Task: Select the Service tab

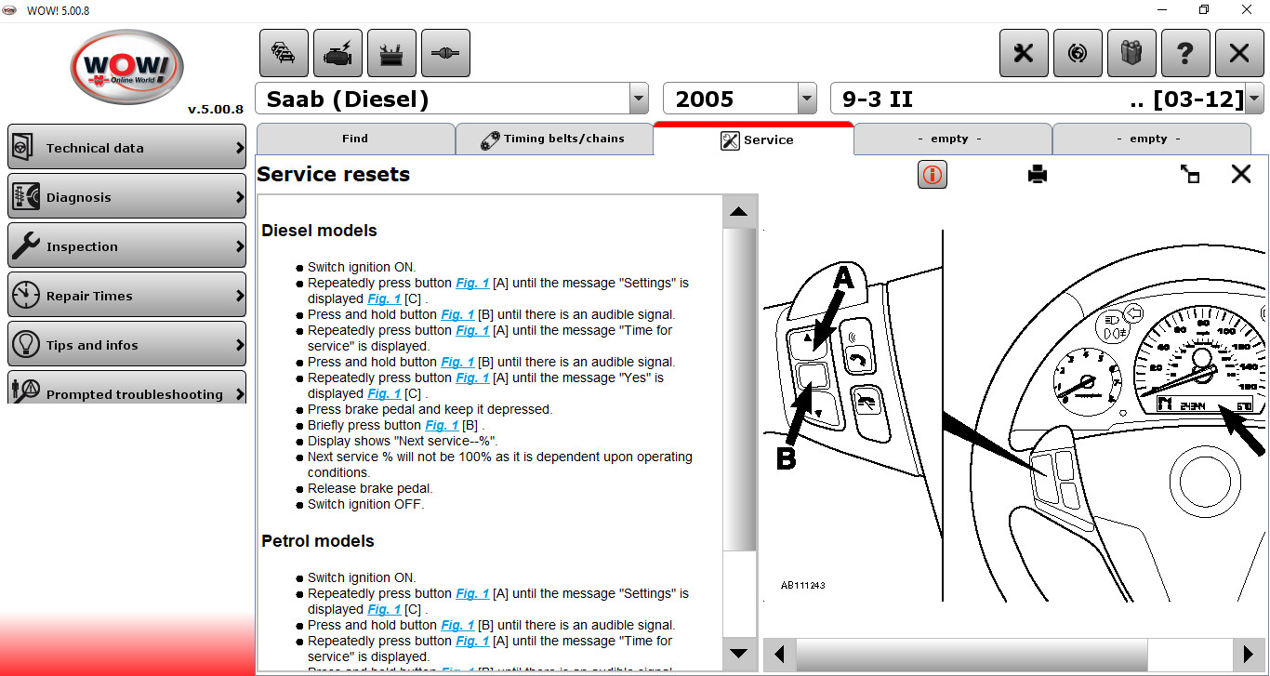Action: click(754, 139)
